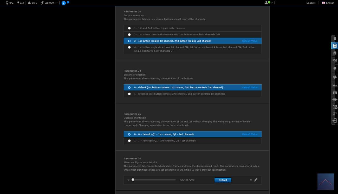Screen dimensions: 338x194
Task: Click Default Value label in Parameter 20
Action: 250,41
